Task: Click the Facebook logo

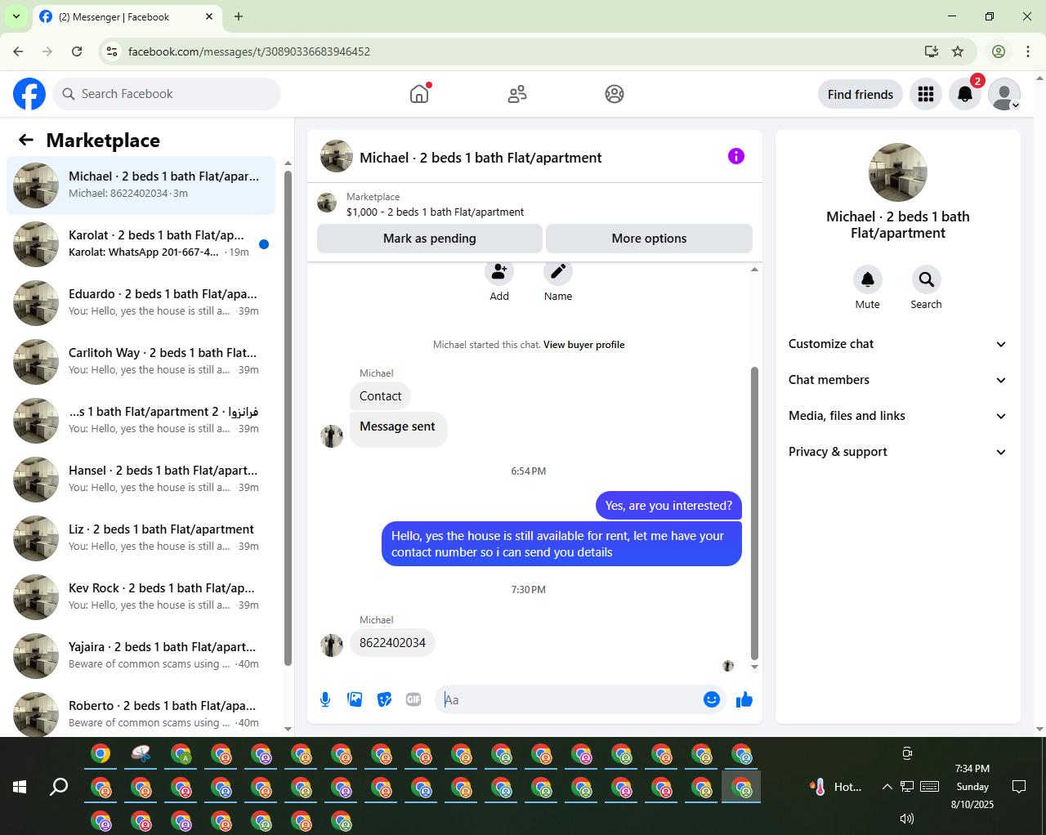Action: (29, 94)
